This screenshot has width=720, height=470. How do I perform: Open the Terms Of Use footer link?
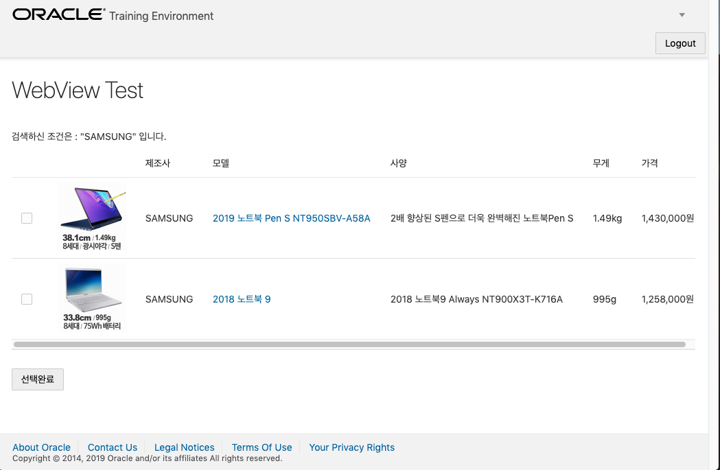(262, 447)
